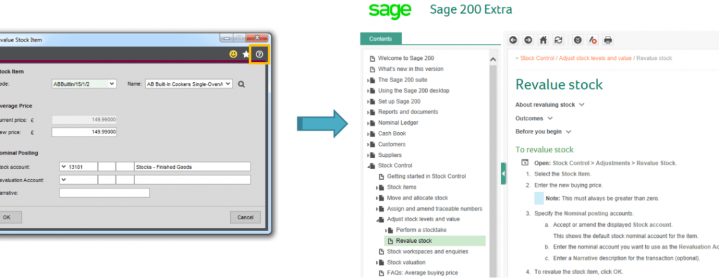Click the star favourites icon in dialog
719x278 pixels.
(246, 54)
